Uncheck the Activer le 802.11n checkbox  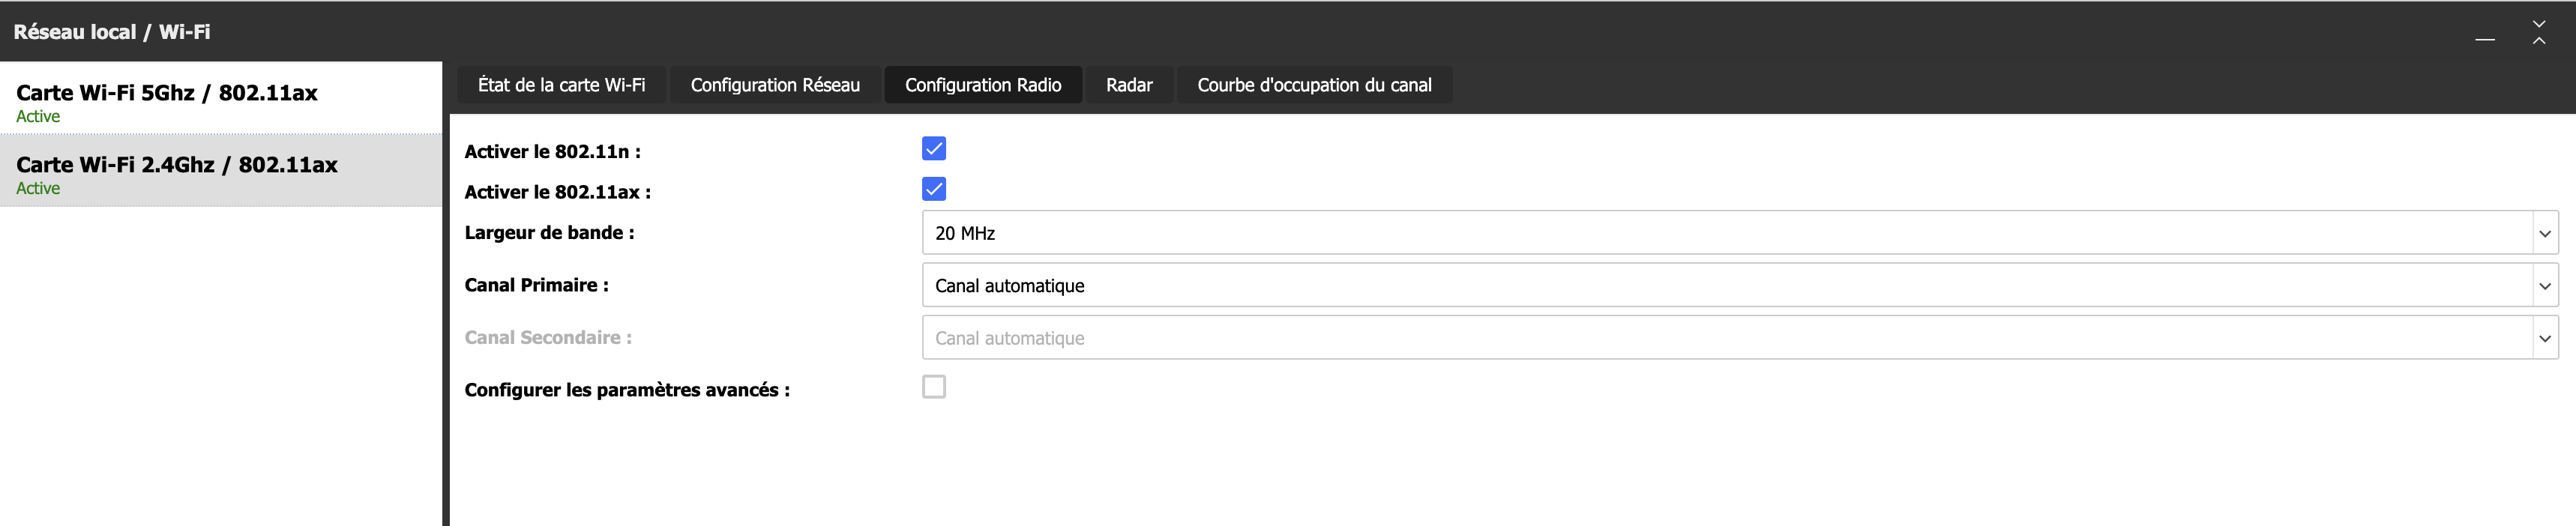click(x=934, y=149)
